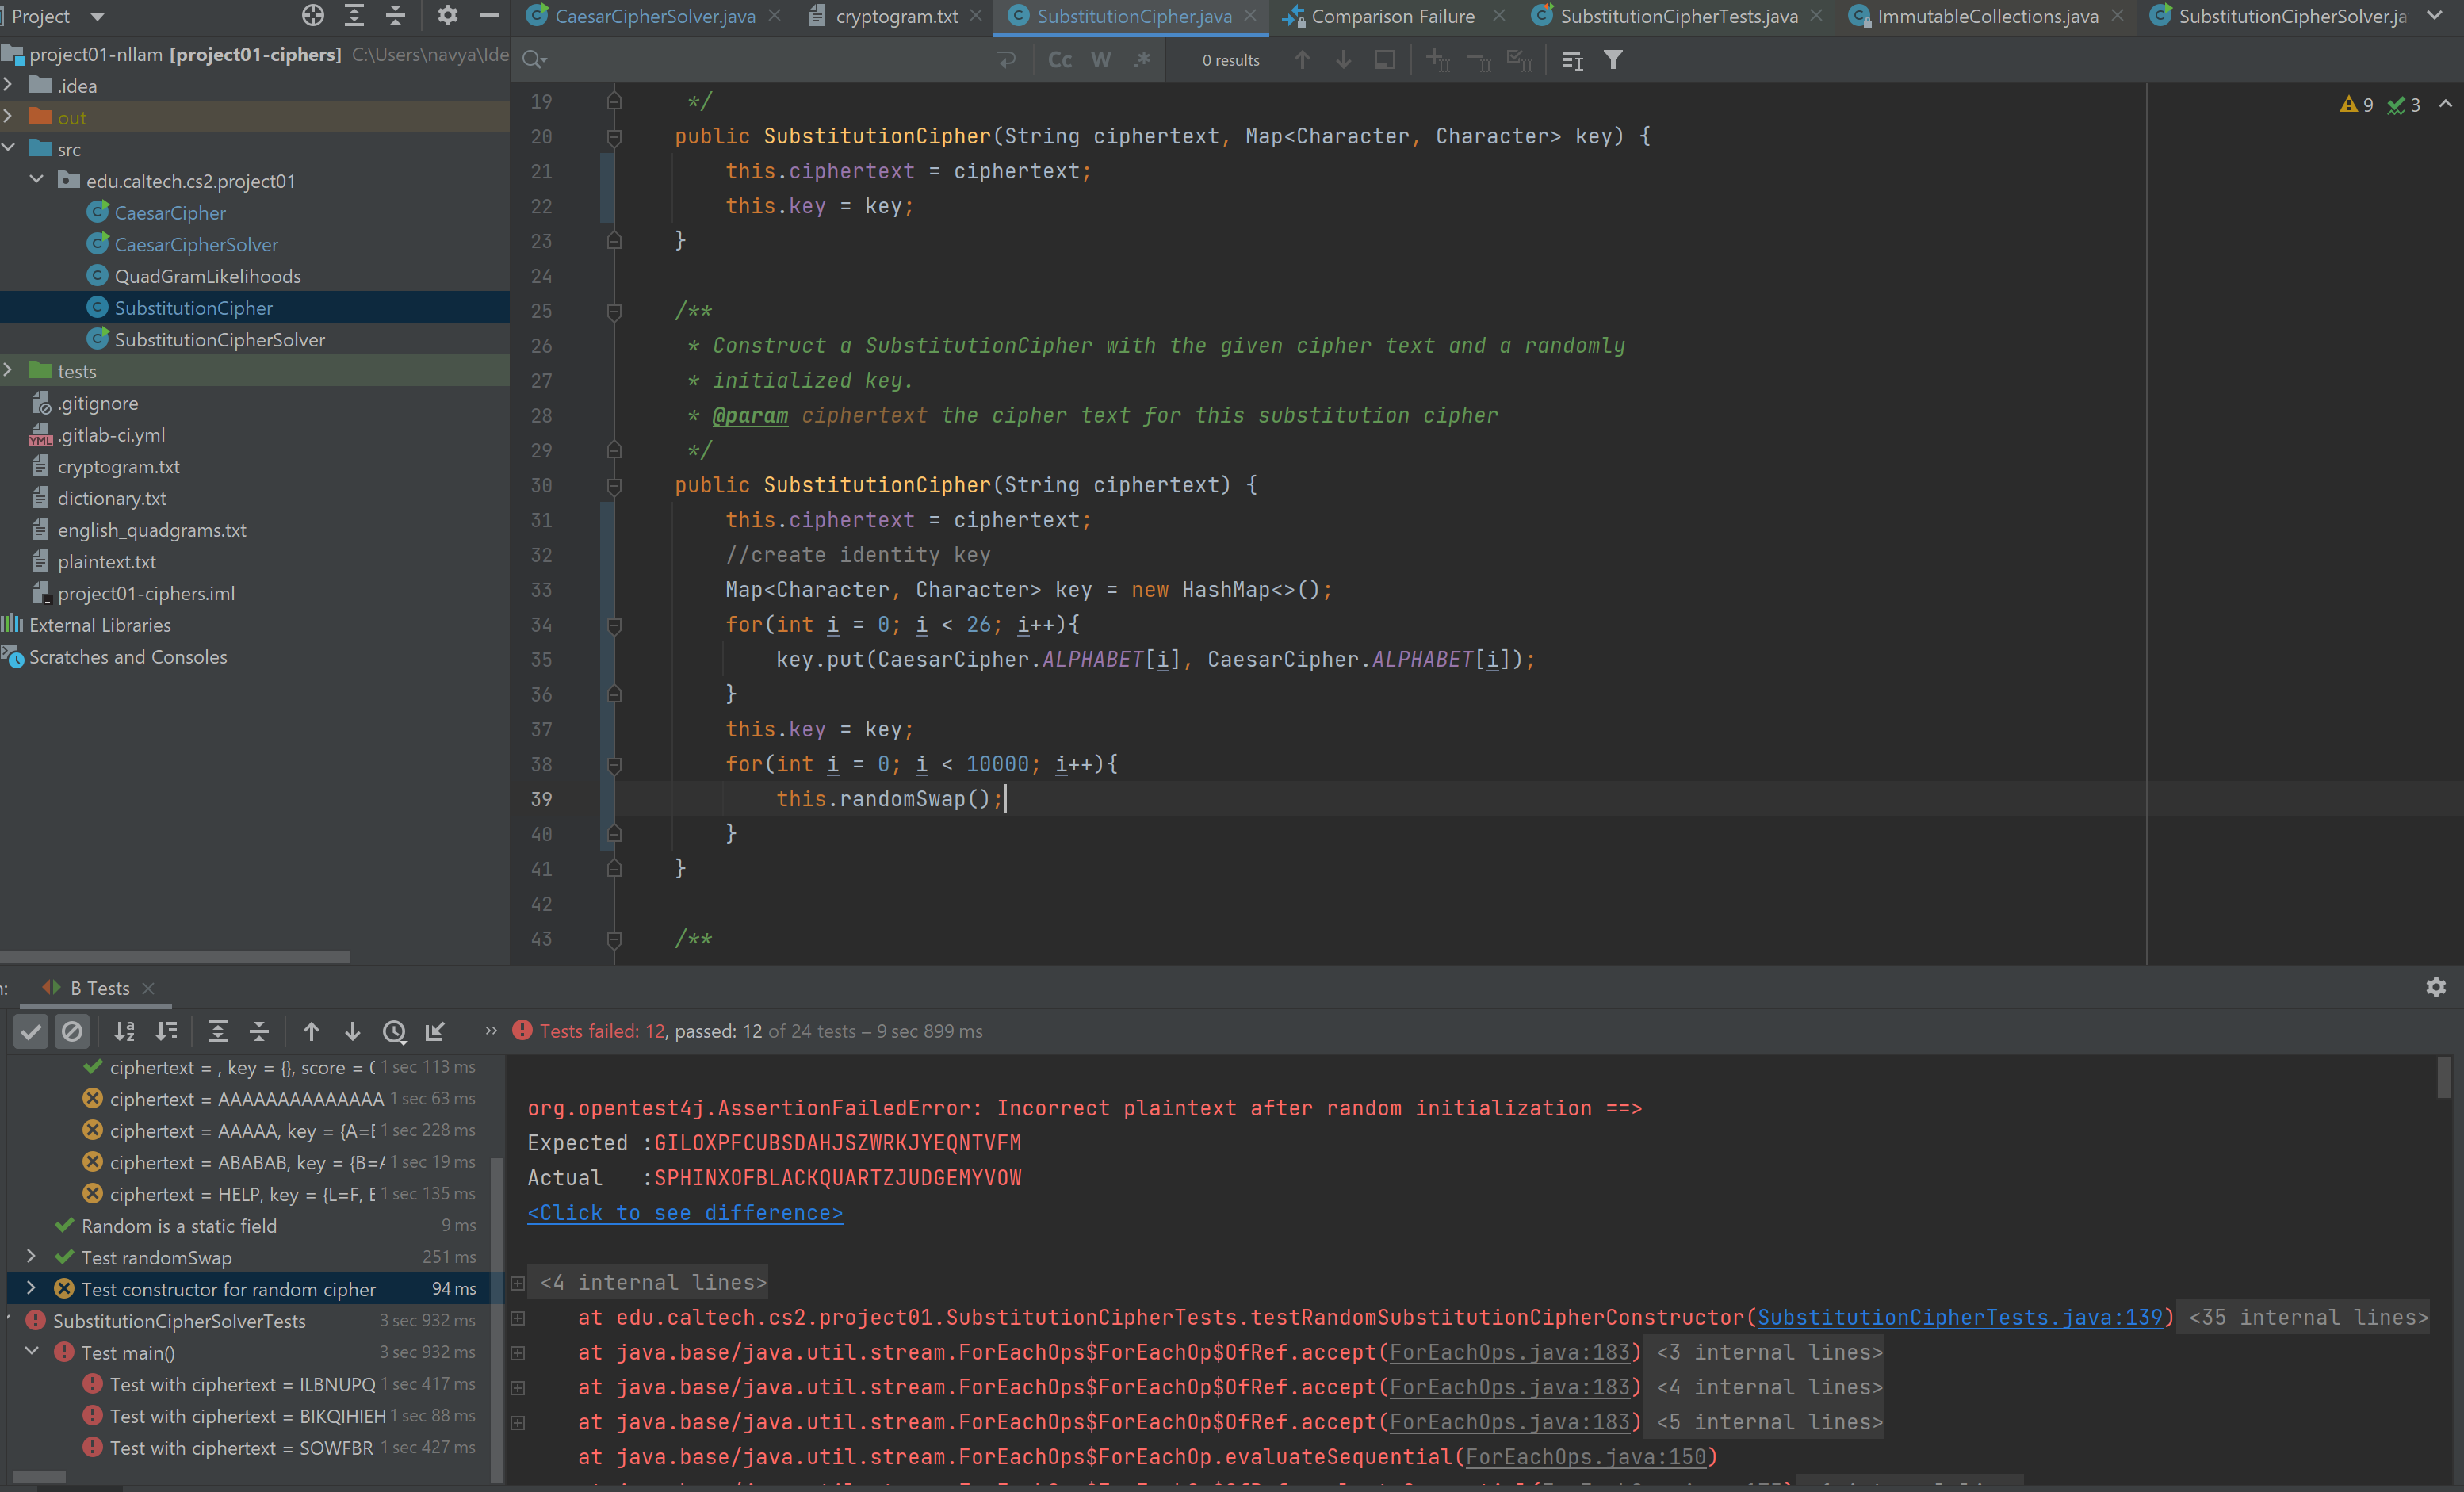
Task: Expand Test randomSwap result node
Action: [x=31, y=1257]
